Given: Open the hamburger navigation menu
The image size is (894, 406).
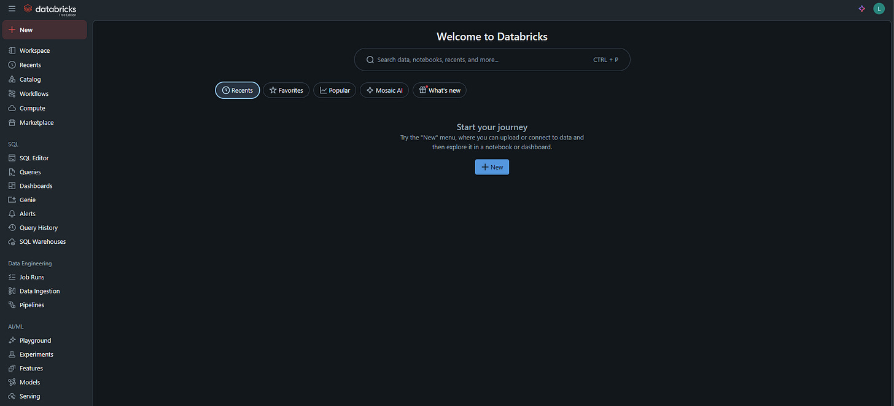Looking at the screenshot, I should 12,9.
